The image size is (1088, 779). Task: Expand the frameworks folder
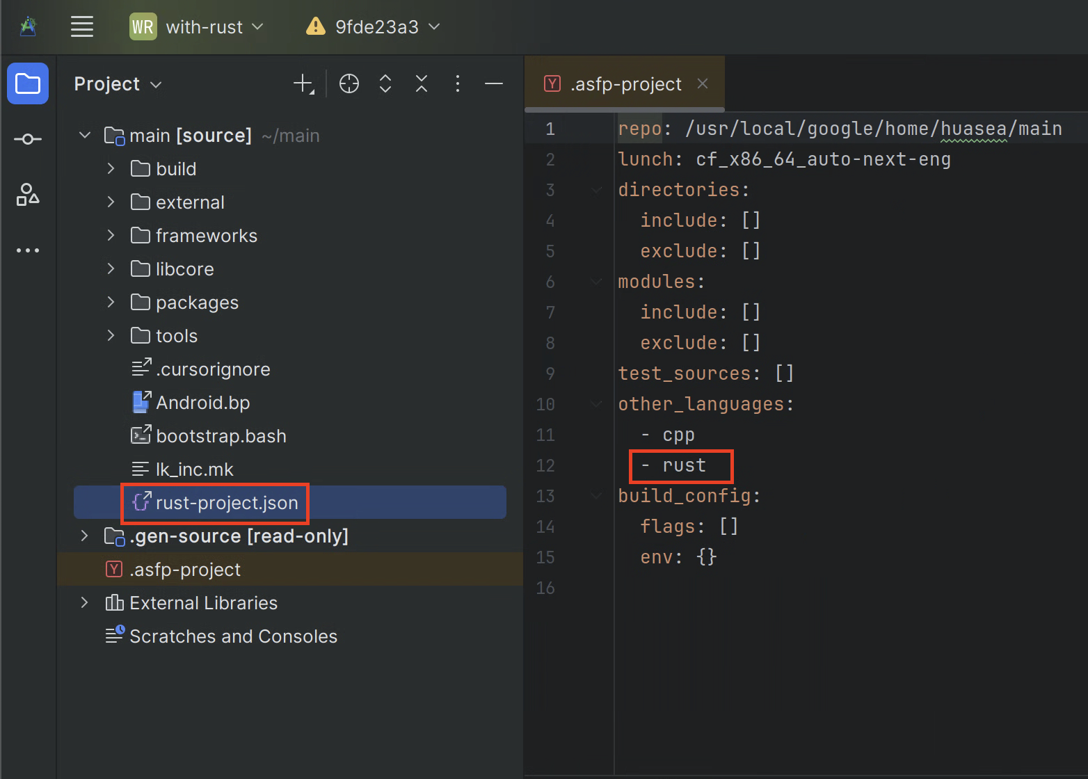coord(110,235)
